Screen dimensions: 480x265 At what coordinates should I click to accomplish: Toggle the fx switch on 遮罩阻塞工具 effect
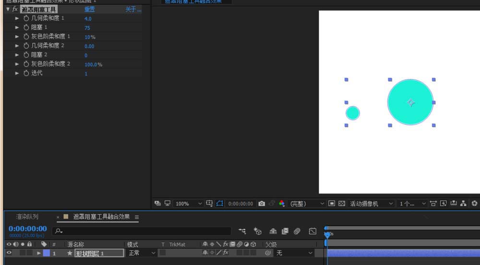tap(15, 9)
